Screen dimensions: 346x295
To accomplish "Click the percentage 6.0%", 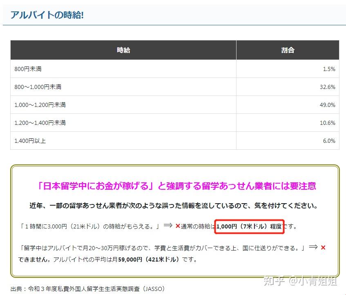I will tap(329, 141).
